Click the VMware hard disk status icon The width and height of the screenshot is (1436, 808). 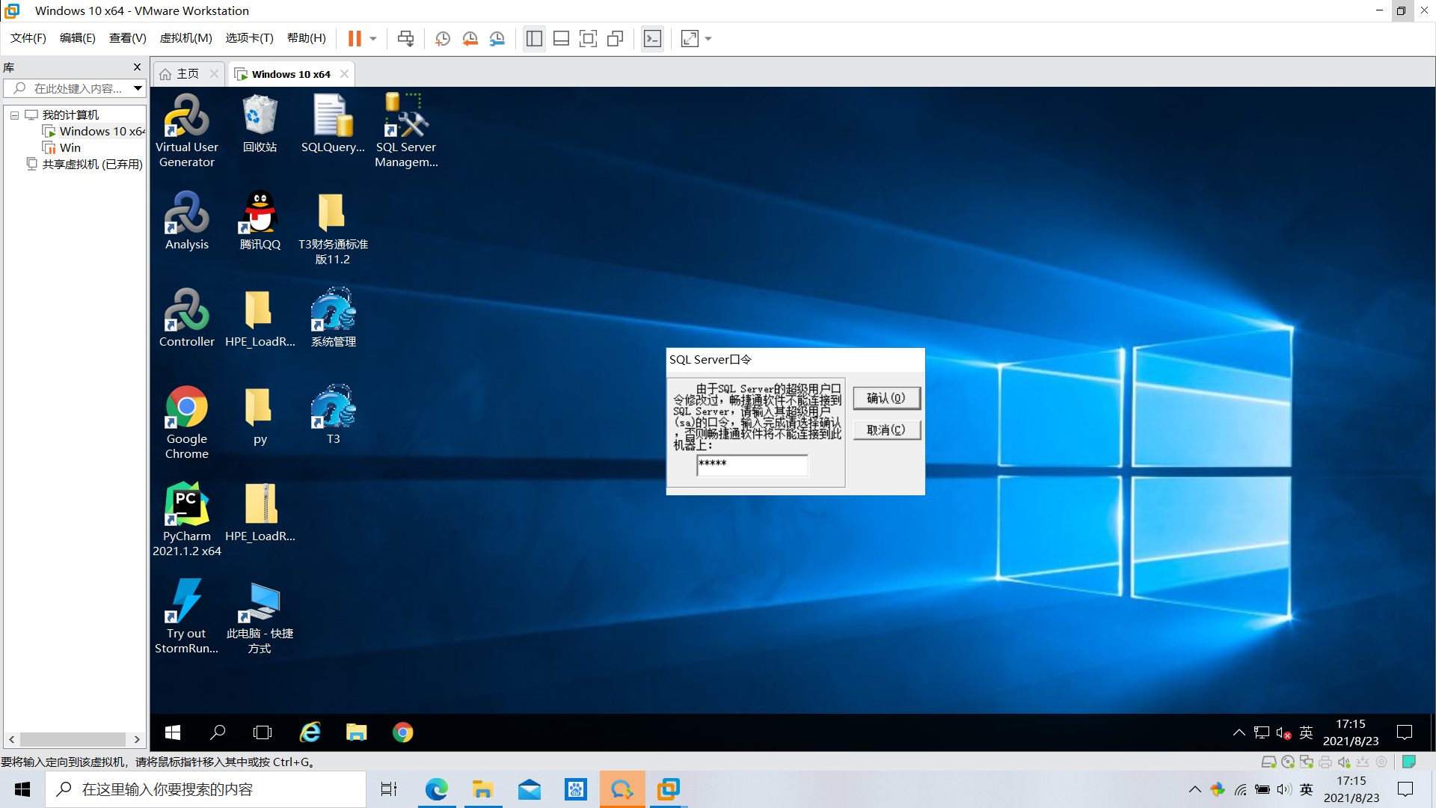1268,762
